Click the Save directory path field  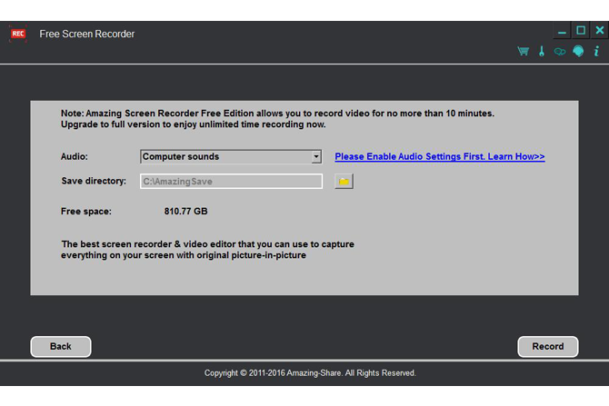tap(231, 182)
